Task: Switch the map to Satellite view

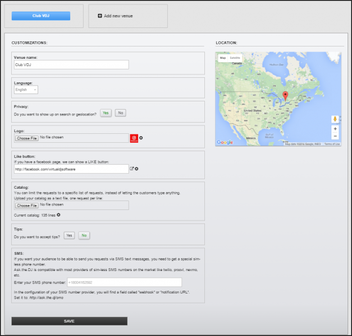Action: pos(235,58)
